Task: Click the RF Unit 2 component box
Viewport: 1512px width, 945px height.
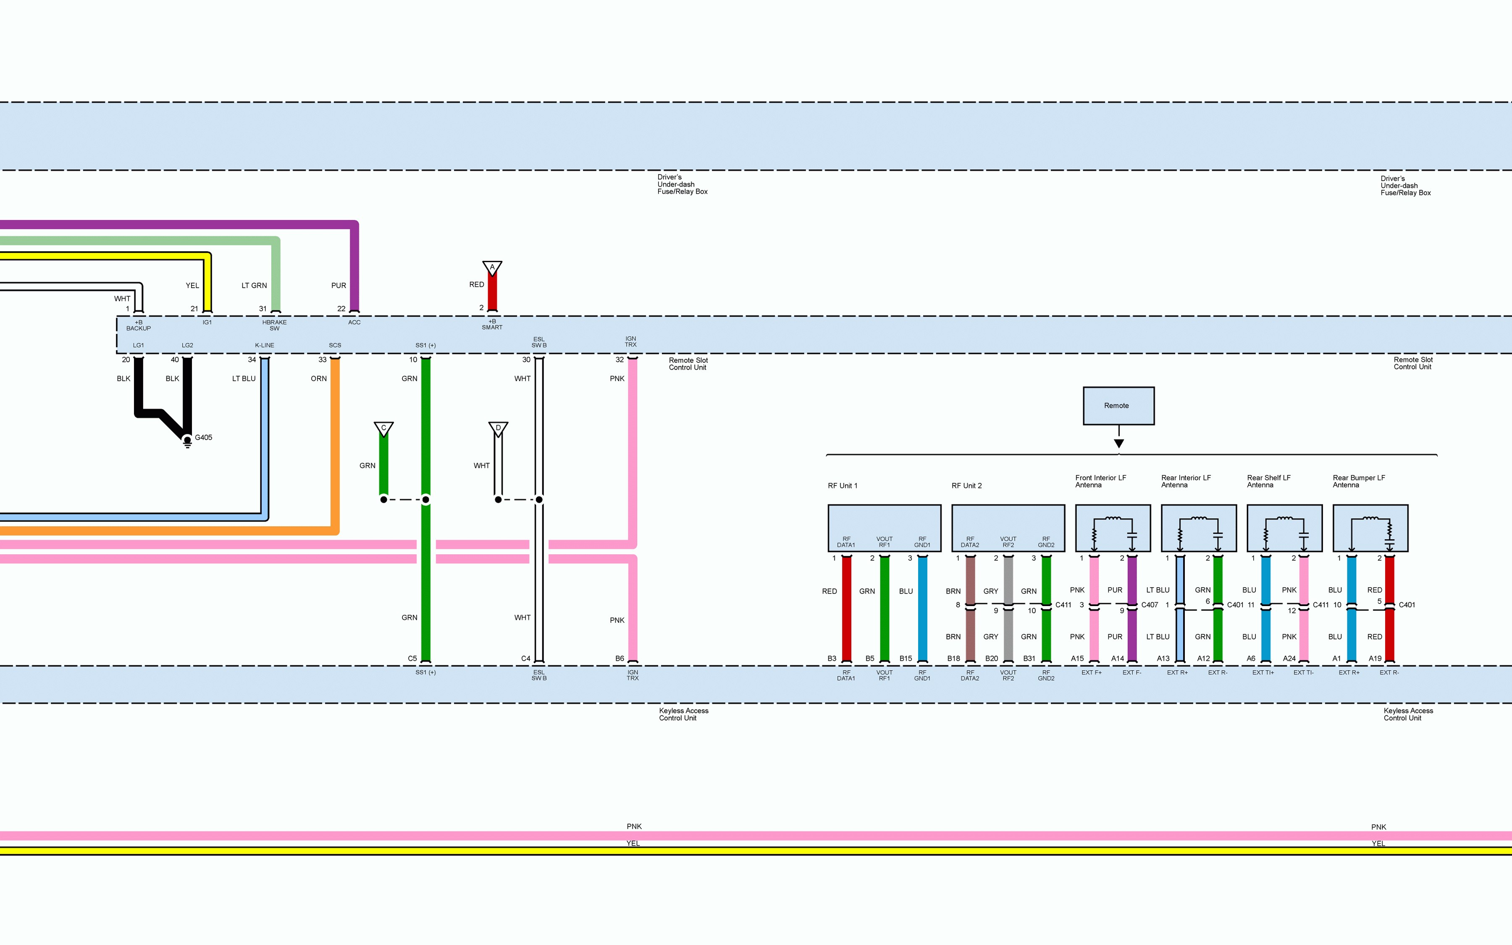Action: point(1008,528)
